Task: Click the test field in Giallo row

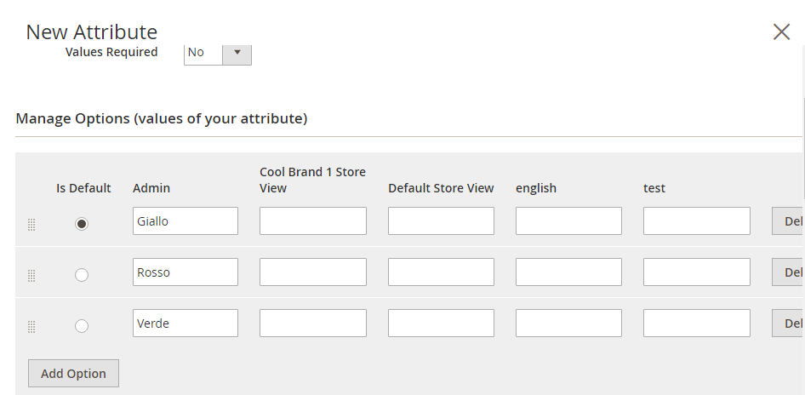Action: [696, 221]
